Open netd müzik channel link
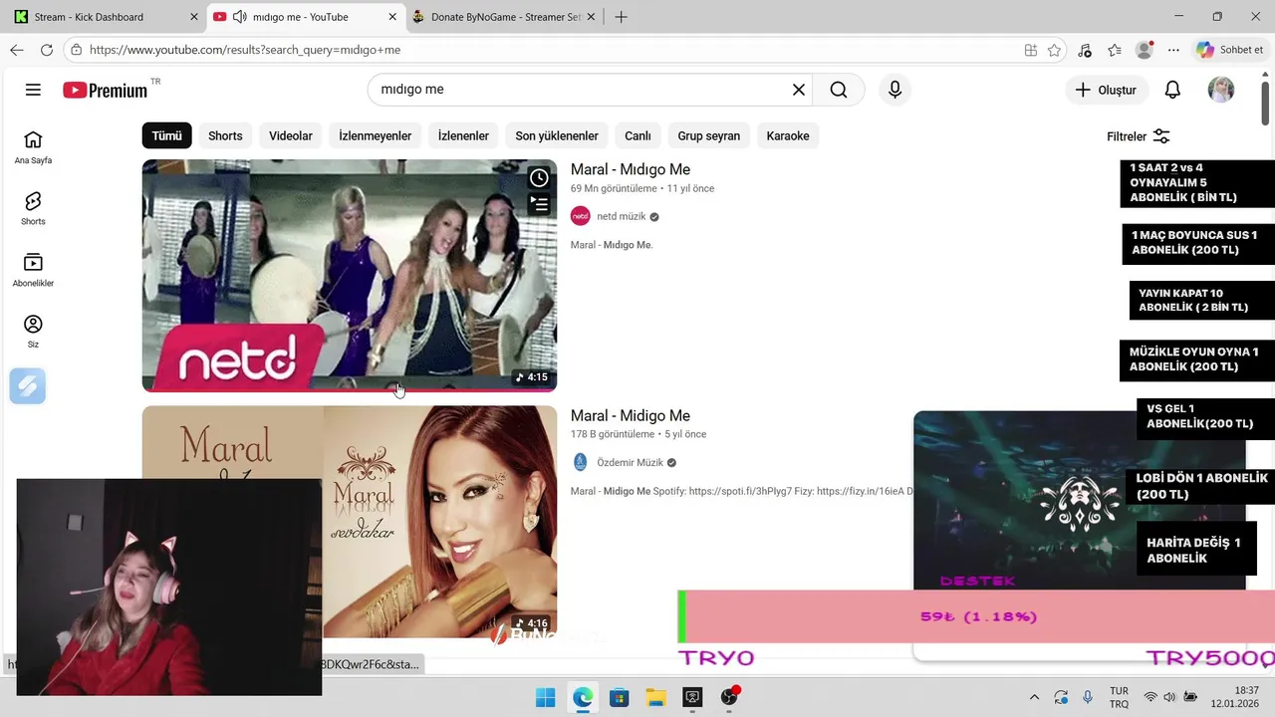Screen dimensions: 1275x717 coord(622,216)
